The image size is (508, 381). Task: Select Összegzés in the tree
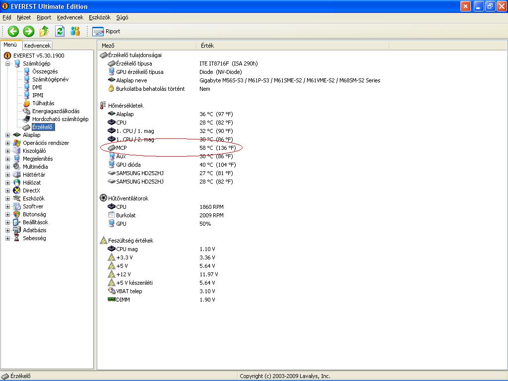click(x=45, y=71)
